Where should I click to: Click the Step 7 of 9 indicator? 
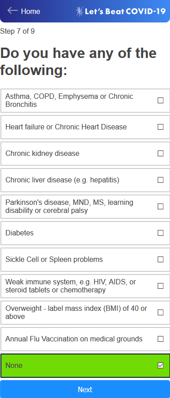coord(17,31)
